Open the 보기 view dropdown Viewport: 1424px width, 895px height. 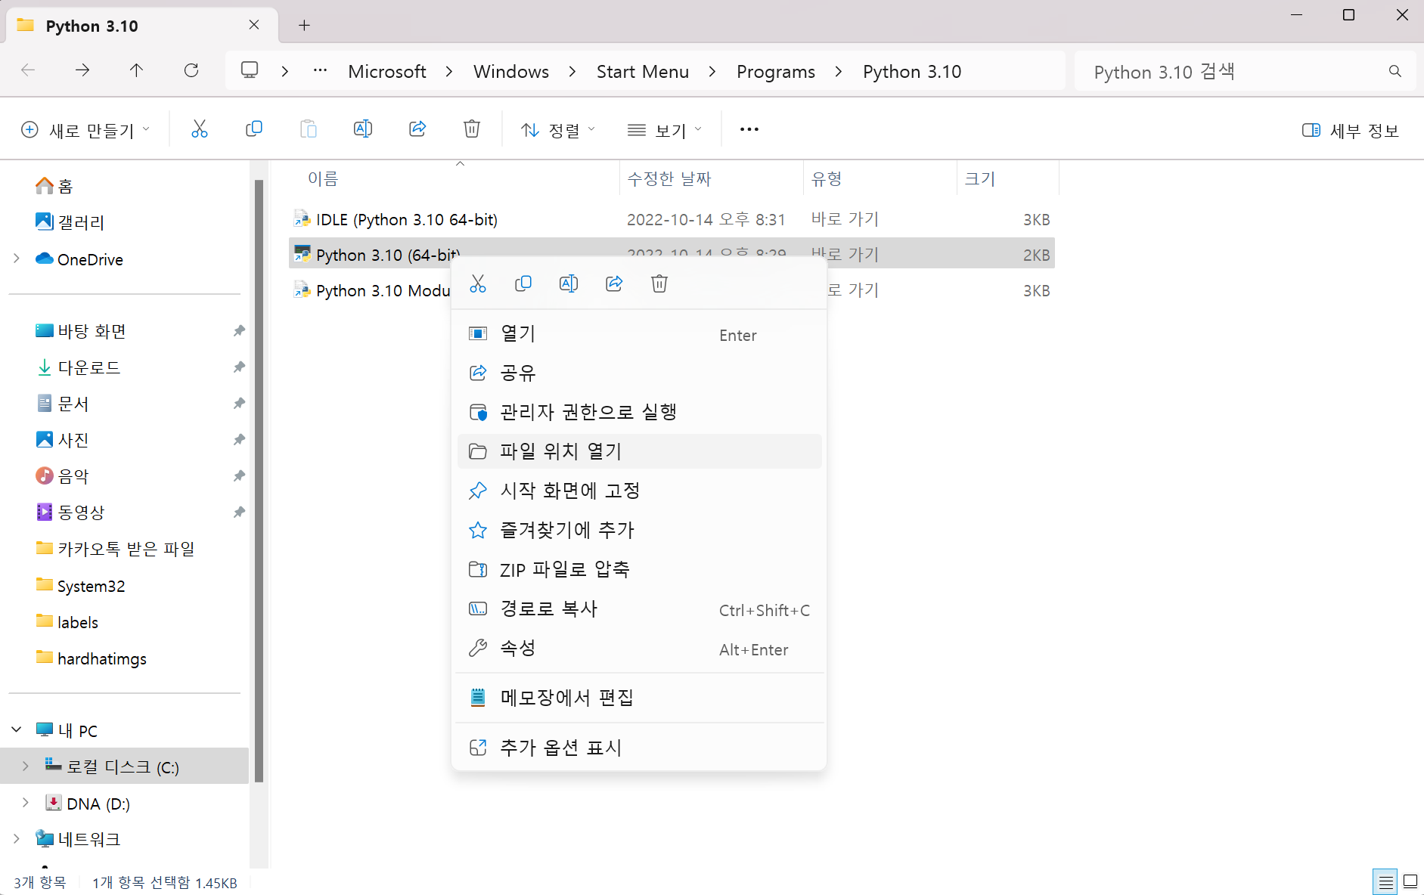pos(665,130)
